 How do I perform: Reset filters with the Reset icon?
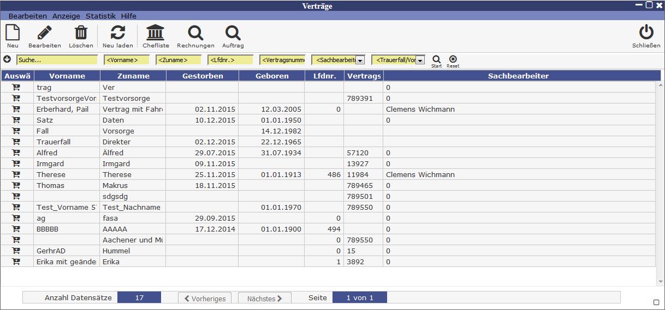click(453, 59)
